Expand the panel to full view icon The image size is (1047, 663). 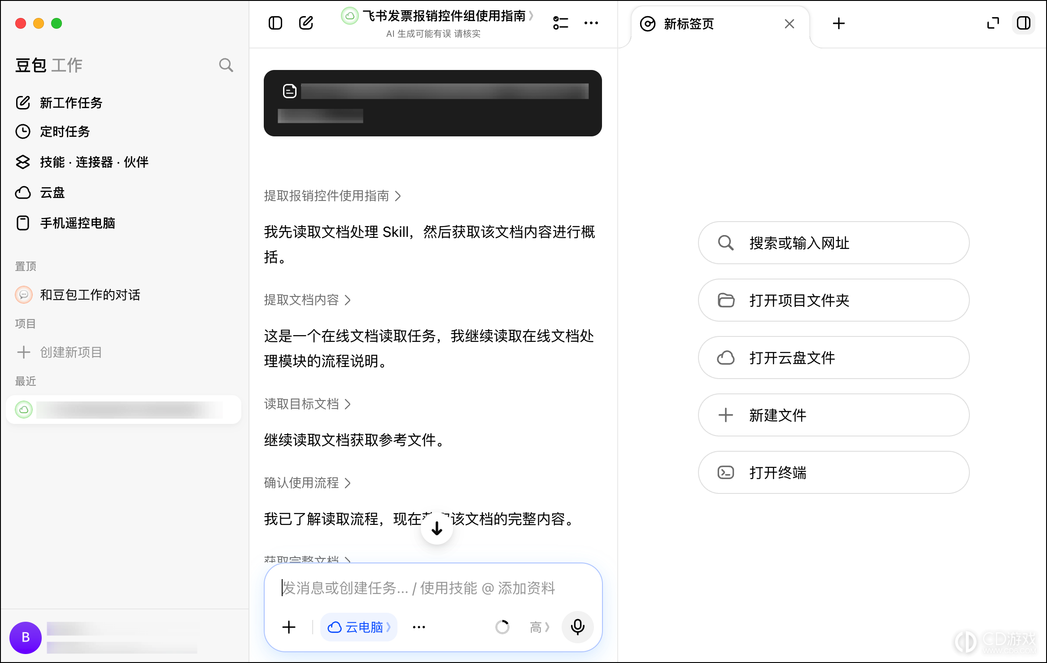click(x=993, y=23)
